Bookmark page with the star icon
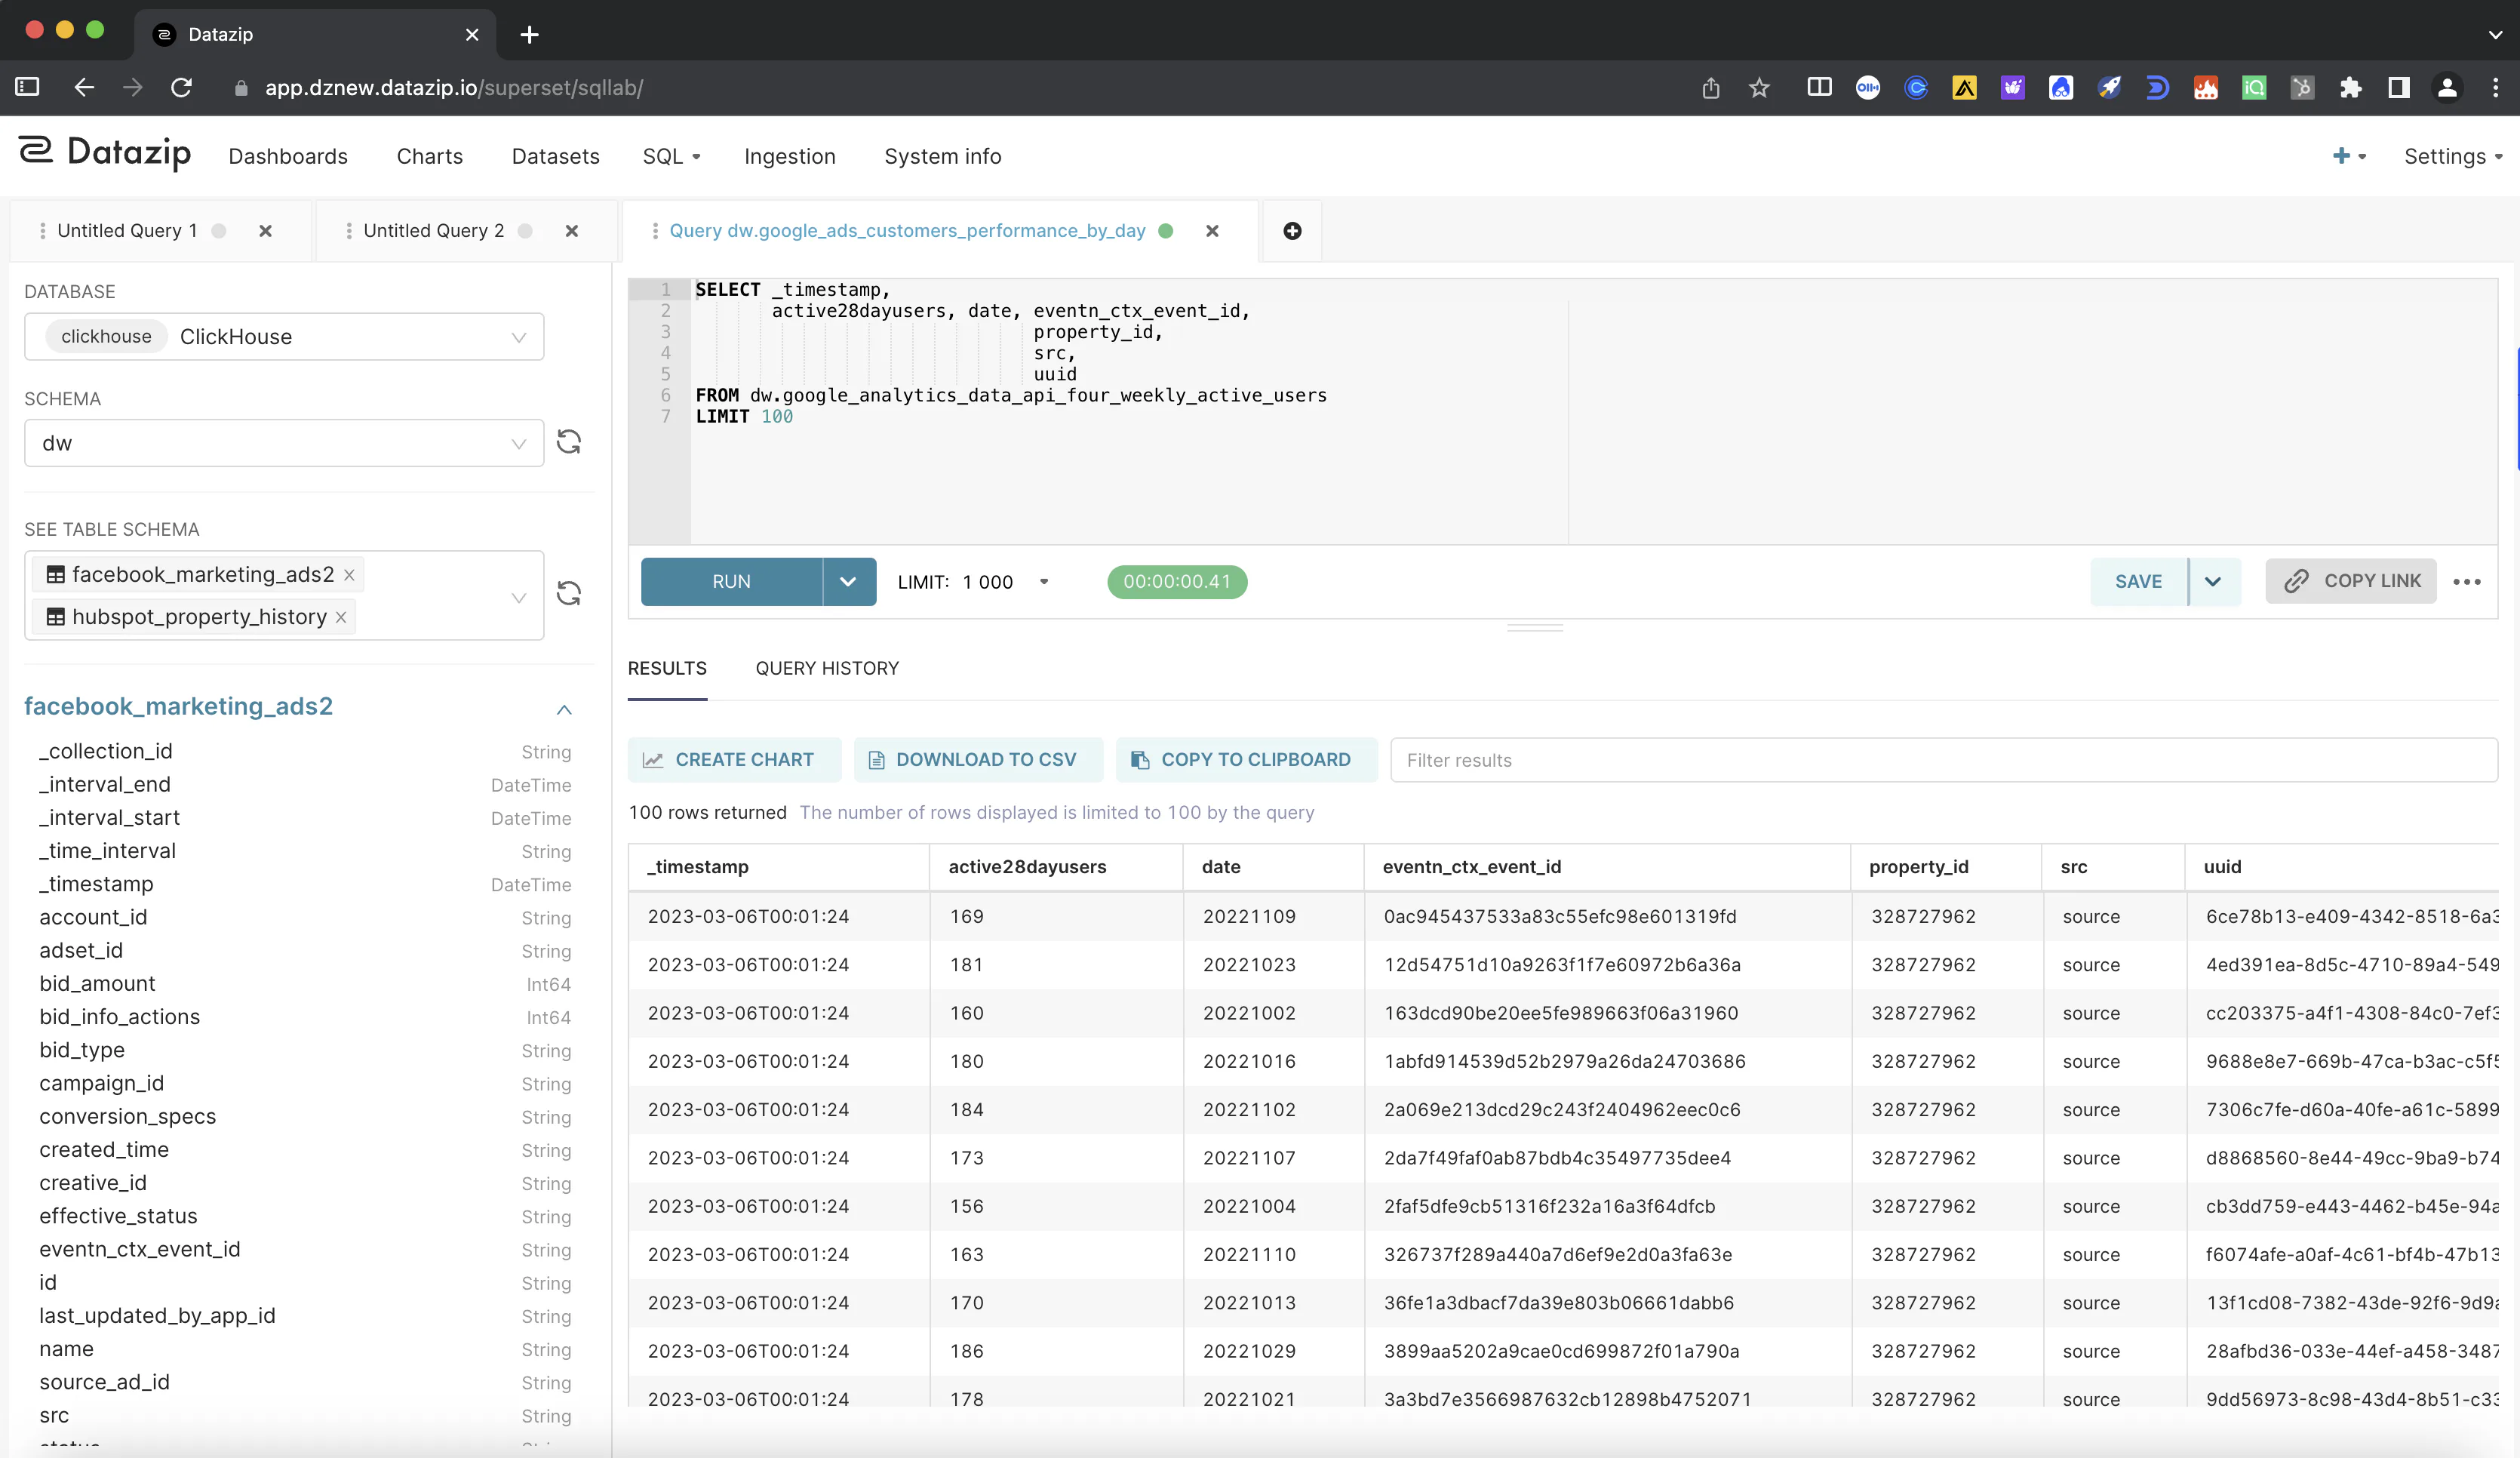 [x=1759, y=88]
